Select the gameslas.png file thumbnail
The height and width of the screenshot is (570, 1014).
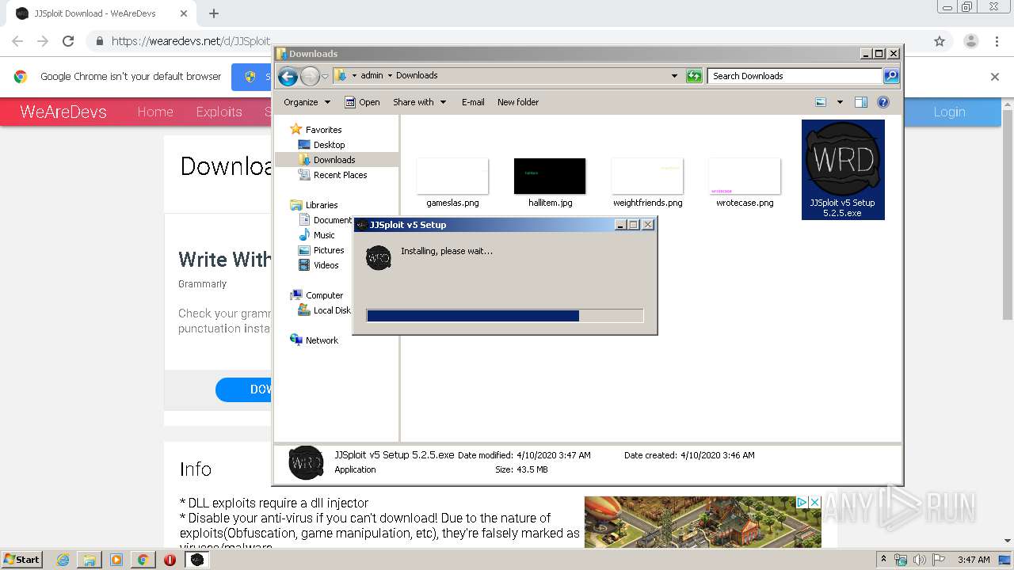click(x=452, y=176)
